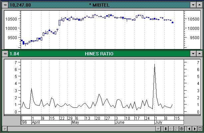Screen dimensions: 204x133
Task: Click the 20 date marker on axis
Action: point(98,118)
